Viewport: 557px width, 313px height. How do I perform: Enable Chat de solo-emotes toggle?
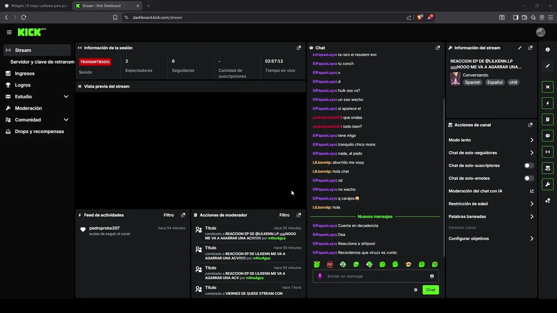tap(529, 178)
